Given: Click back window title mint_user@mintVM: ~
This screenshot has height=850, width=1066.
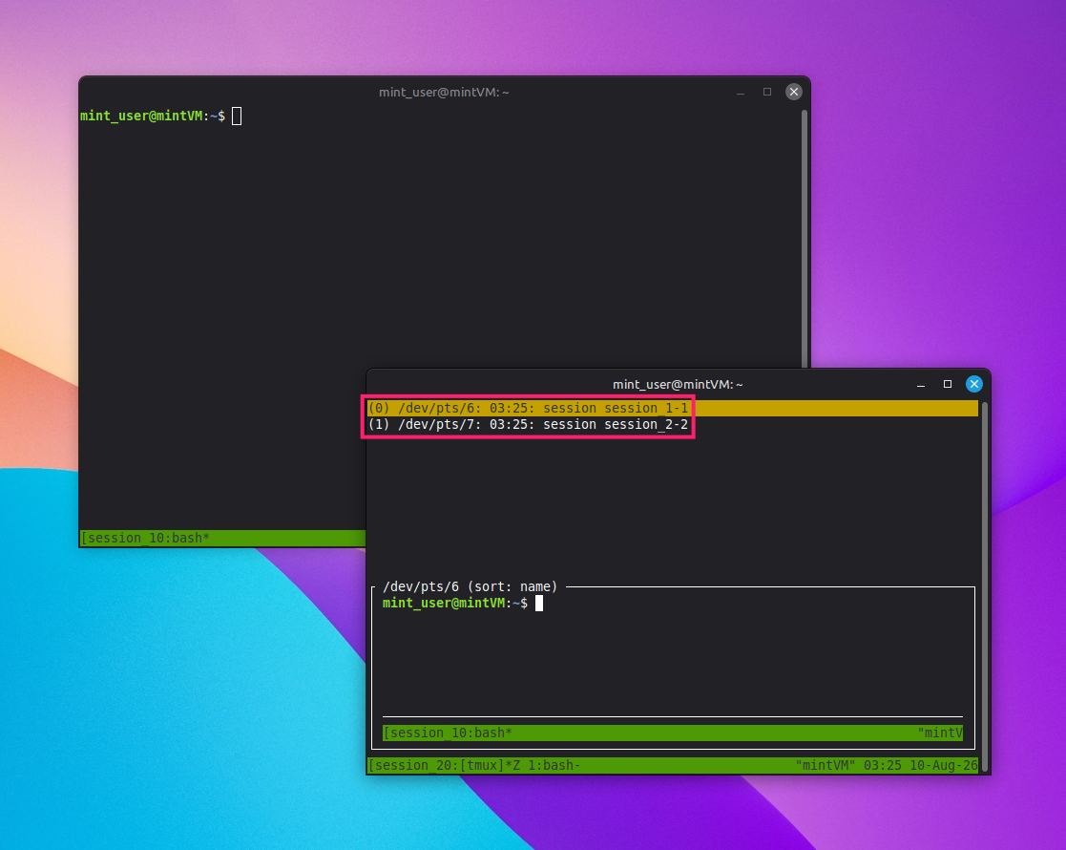Looking at the screenshot, I should pos(444,93).
